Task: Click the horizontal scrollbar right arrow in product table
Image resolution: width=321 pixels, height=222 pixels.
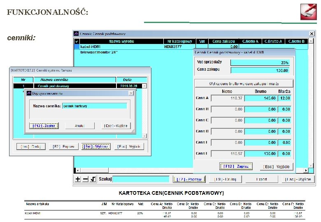Action: pyautogui.click(x=306, y=170)
